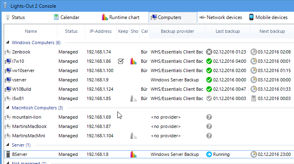
Task: Click the next backup clock icon for Zenbook
Action: [253, 52]
